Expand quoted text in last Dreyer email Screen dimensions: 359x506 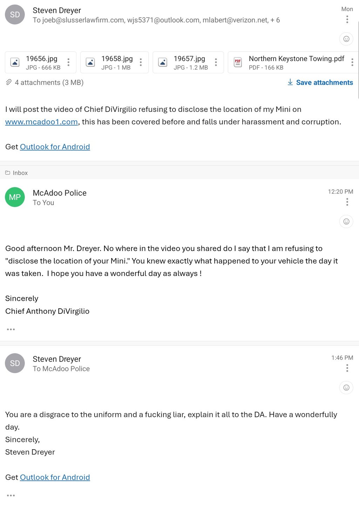click(x=11, y=495)
